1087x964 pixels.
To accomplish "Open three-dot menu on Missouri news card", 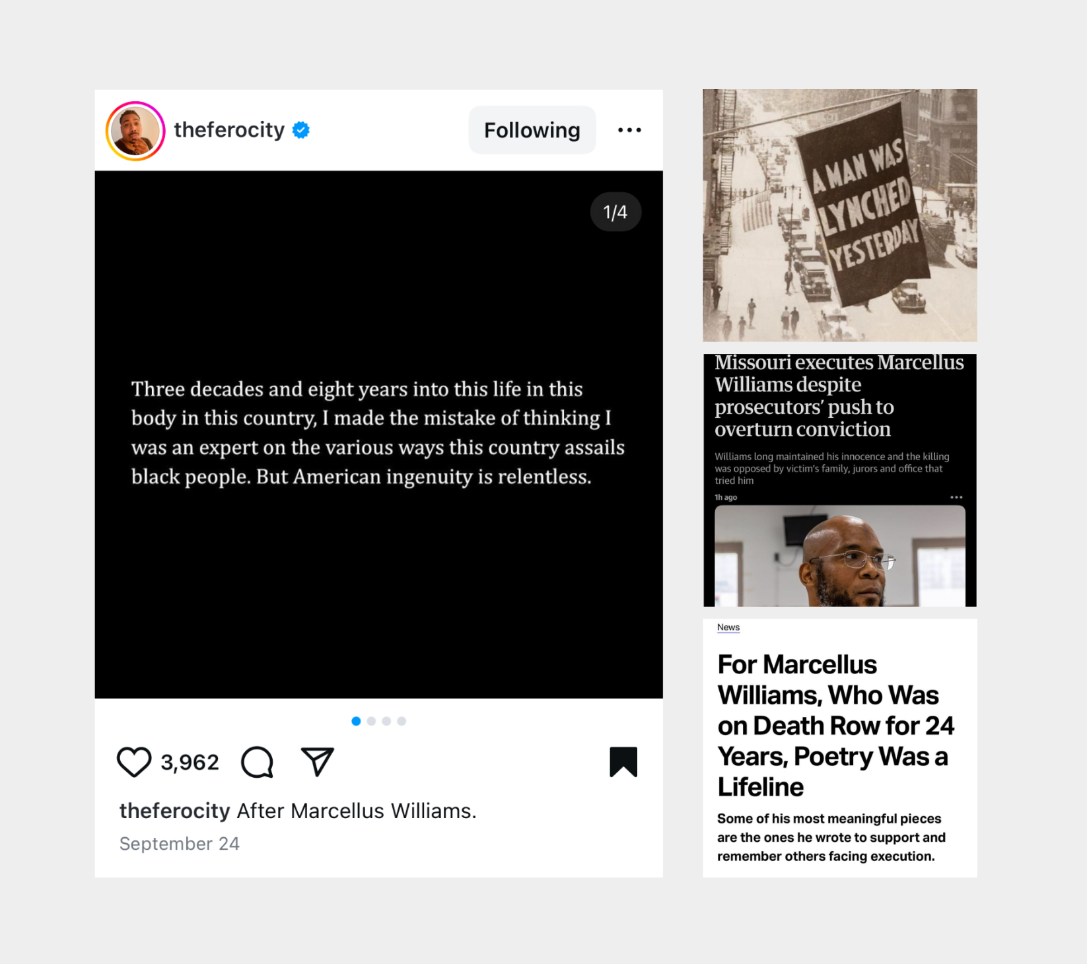I will click(956, 497).
